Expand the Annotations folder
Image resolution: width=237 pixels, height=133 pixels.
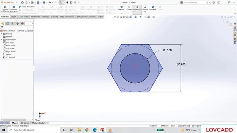click(1, 40)
